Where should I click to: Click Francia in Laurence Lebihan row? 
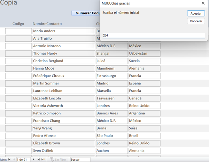[x=144, y=91]
